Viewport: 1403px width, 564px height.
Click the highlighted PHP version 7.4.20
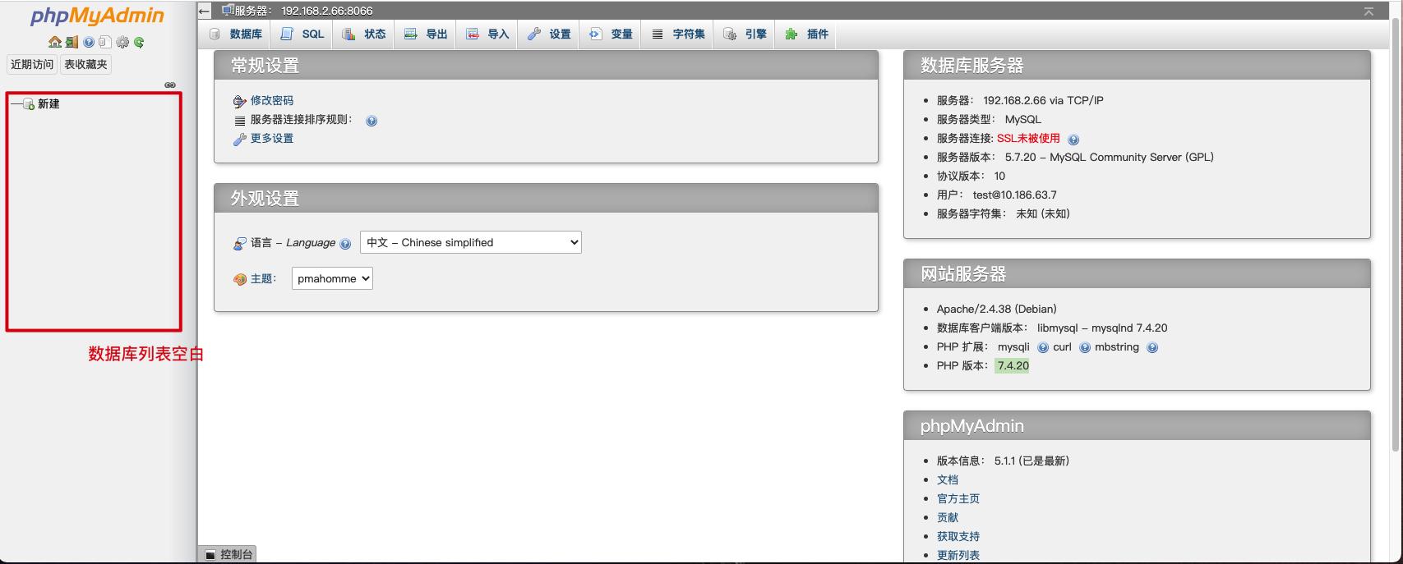tap(1013, 365)
